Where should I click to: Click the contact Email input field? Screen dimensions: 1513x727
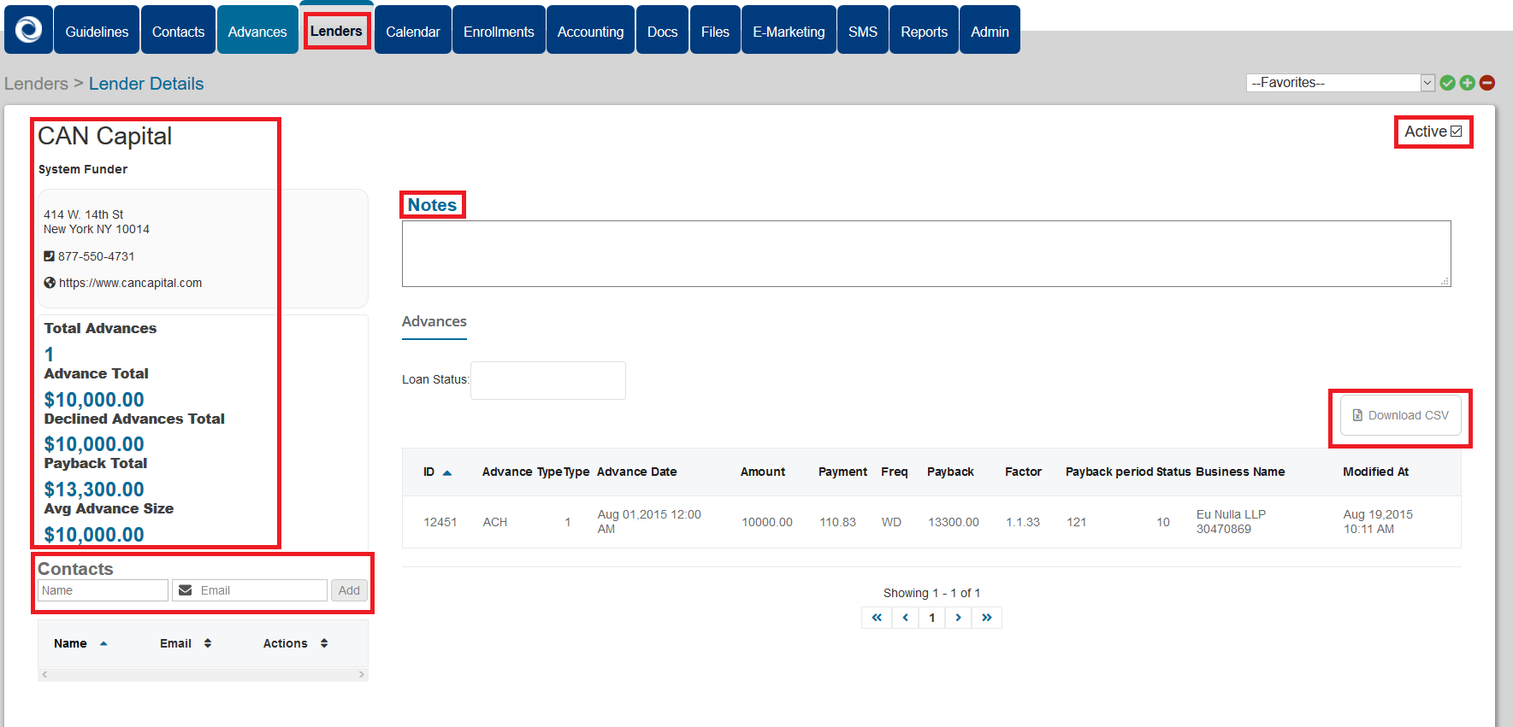pos(250,590)
